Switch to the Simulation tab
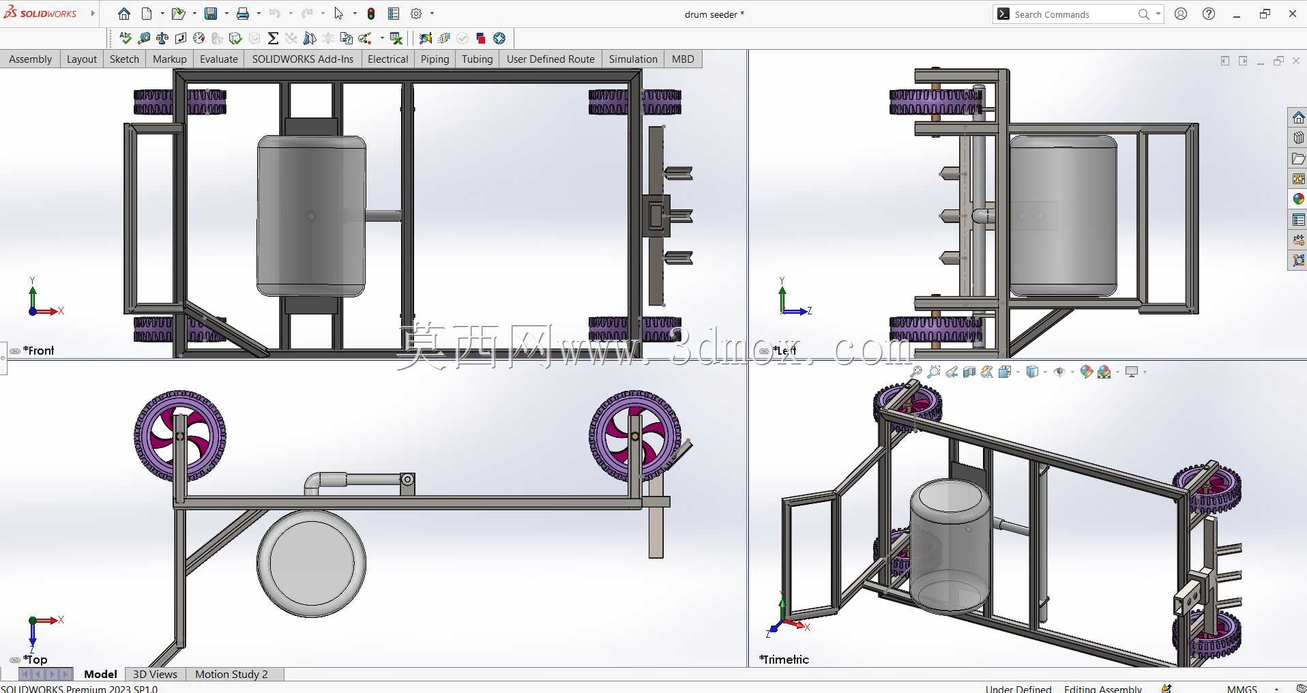Image resolution: width=1307 pixels, height=693 pixels. coord(633,59)
